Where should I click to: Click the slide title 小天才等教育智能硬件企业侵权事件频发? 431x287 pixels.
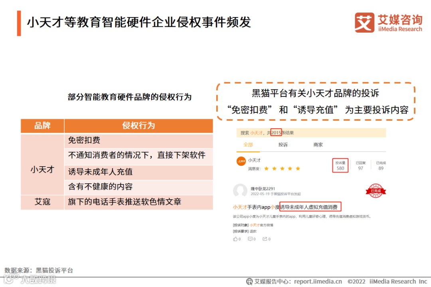pos(139,22)
